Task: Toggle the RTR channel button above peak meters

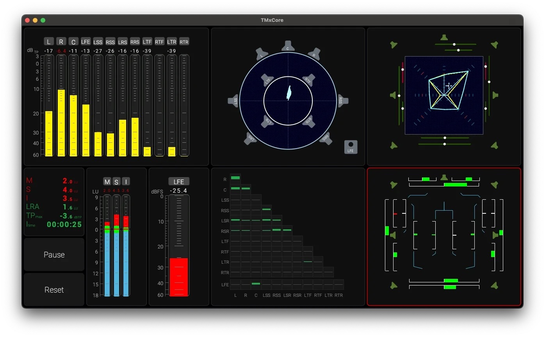Action: [184, 42]
